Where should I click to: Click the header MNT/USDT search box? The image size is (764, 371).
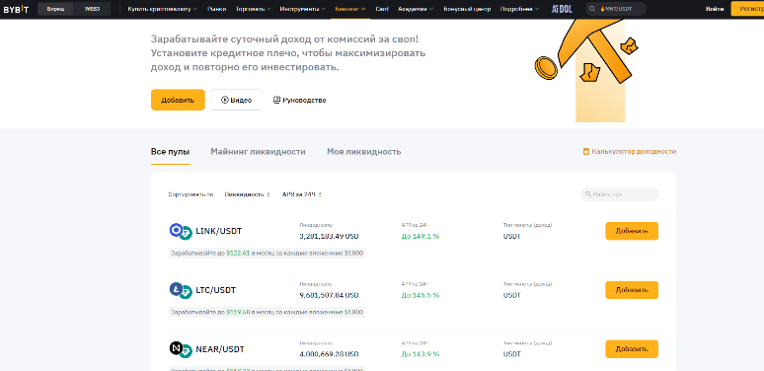[x=616, y=9]
